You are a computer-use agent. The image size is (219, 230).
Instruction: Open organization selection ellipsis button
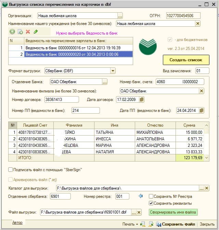(x=120, y=16)
